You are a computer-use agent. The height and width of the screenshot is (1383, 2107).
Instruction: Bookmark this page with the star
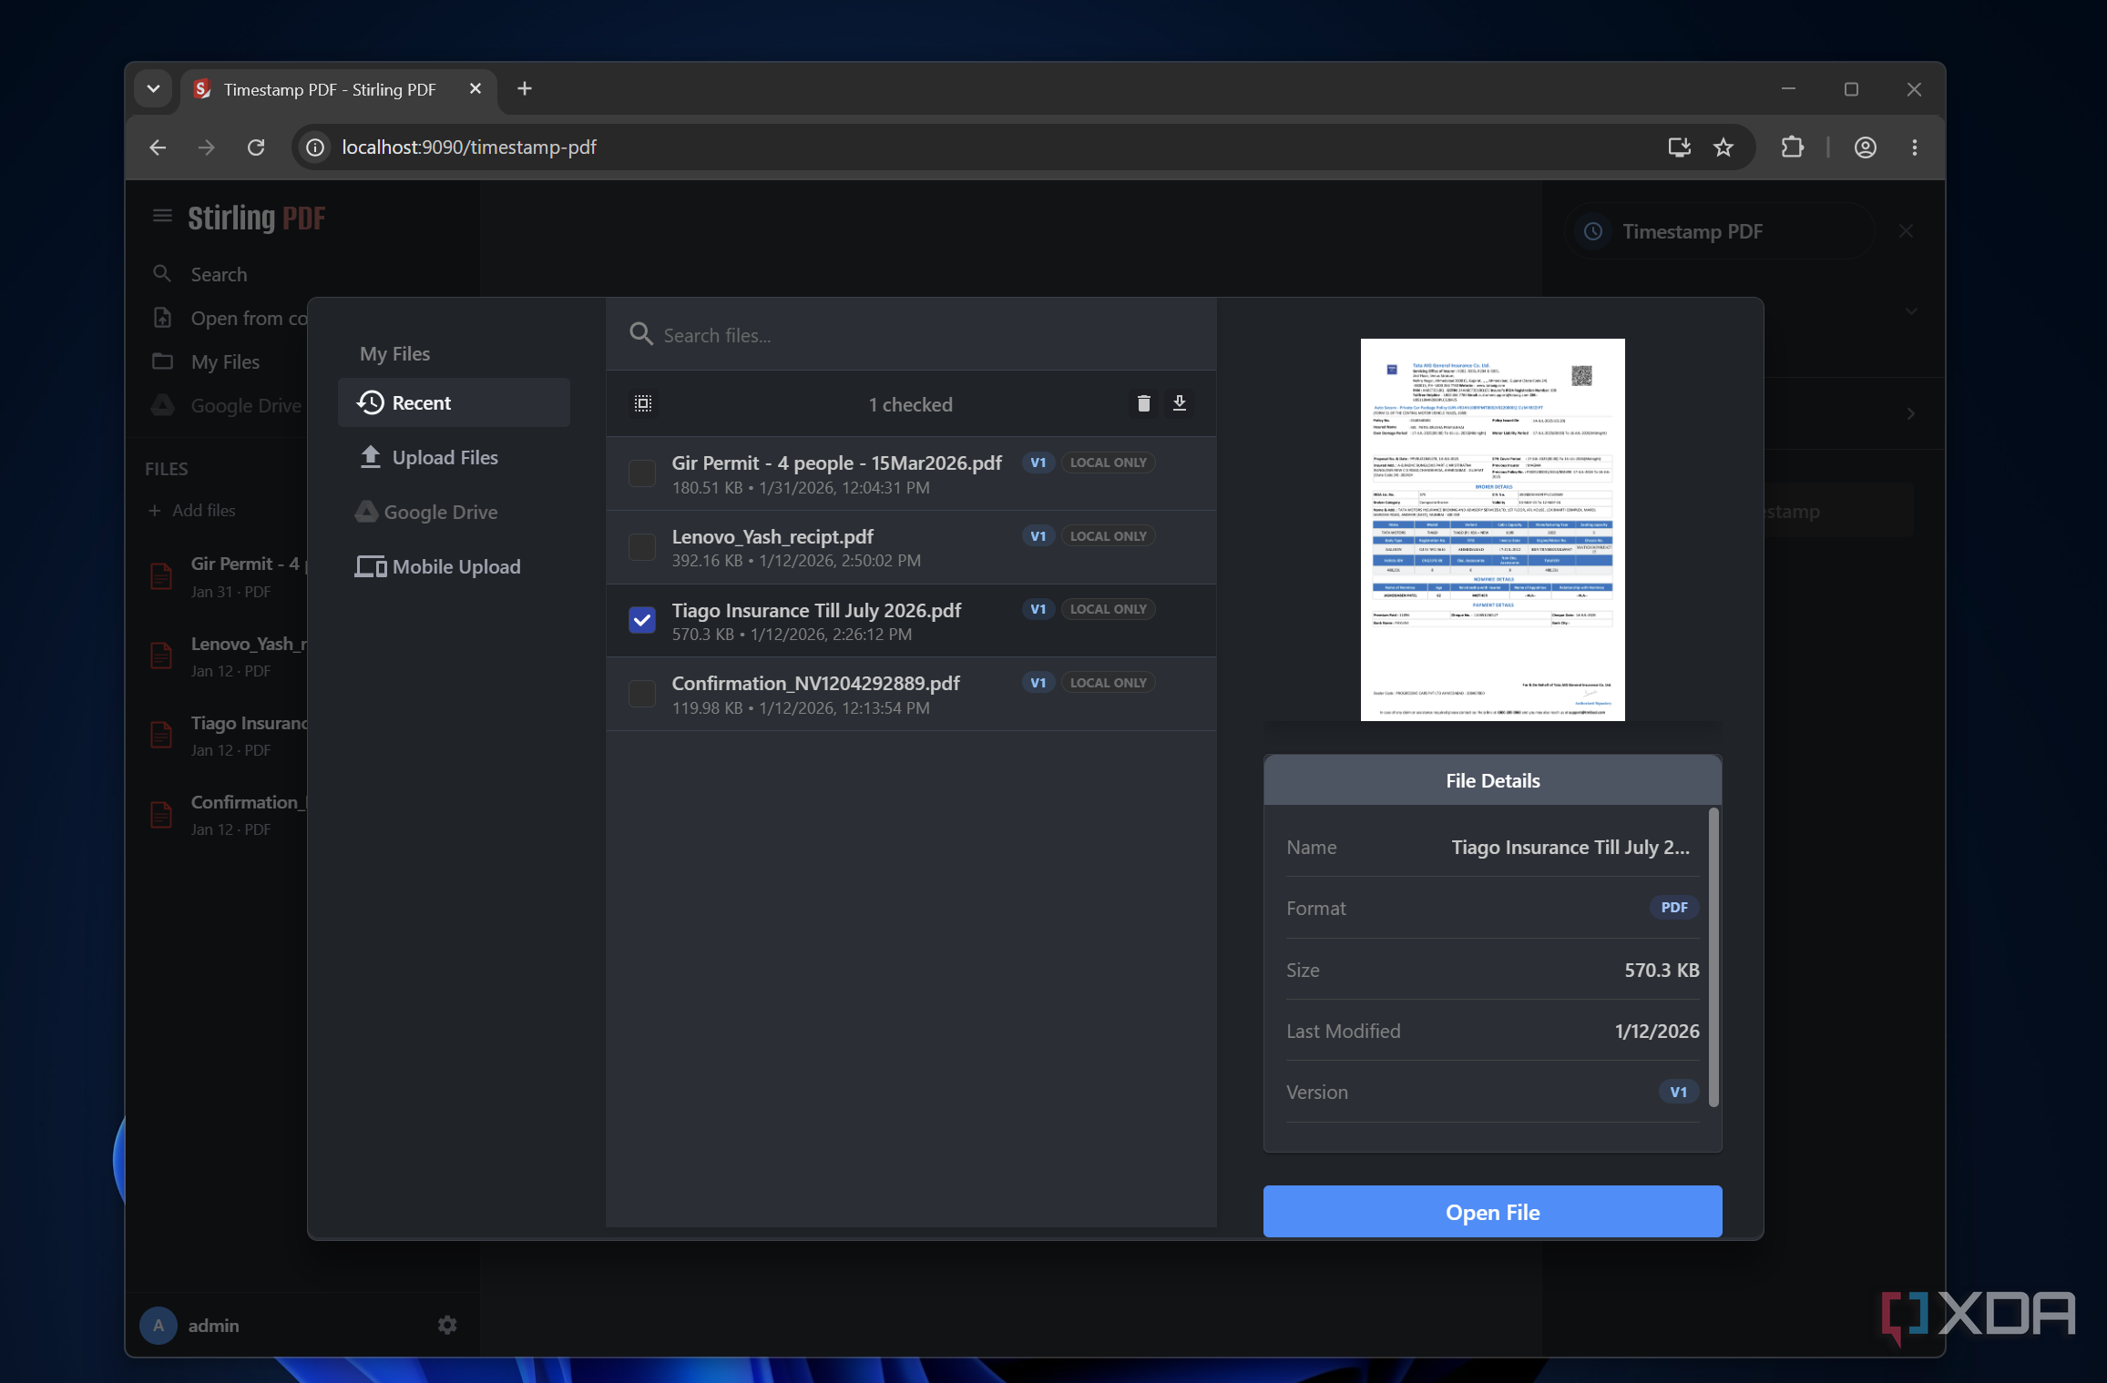click(1723, 147)
